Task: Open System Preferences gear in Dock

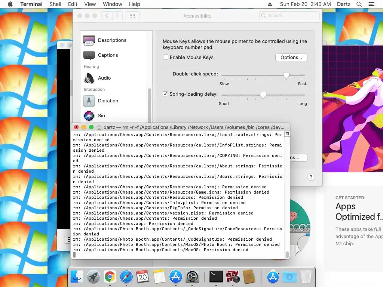Action: coord(192,277)
